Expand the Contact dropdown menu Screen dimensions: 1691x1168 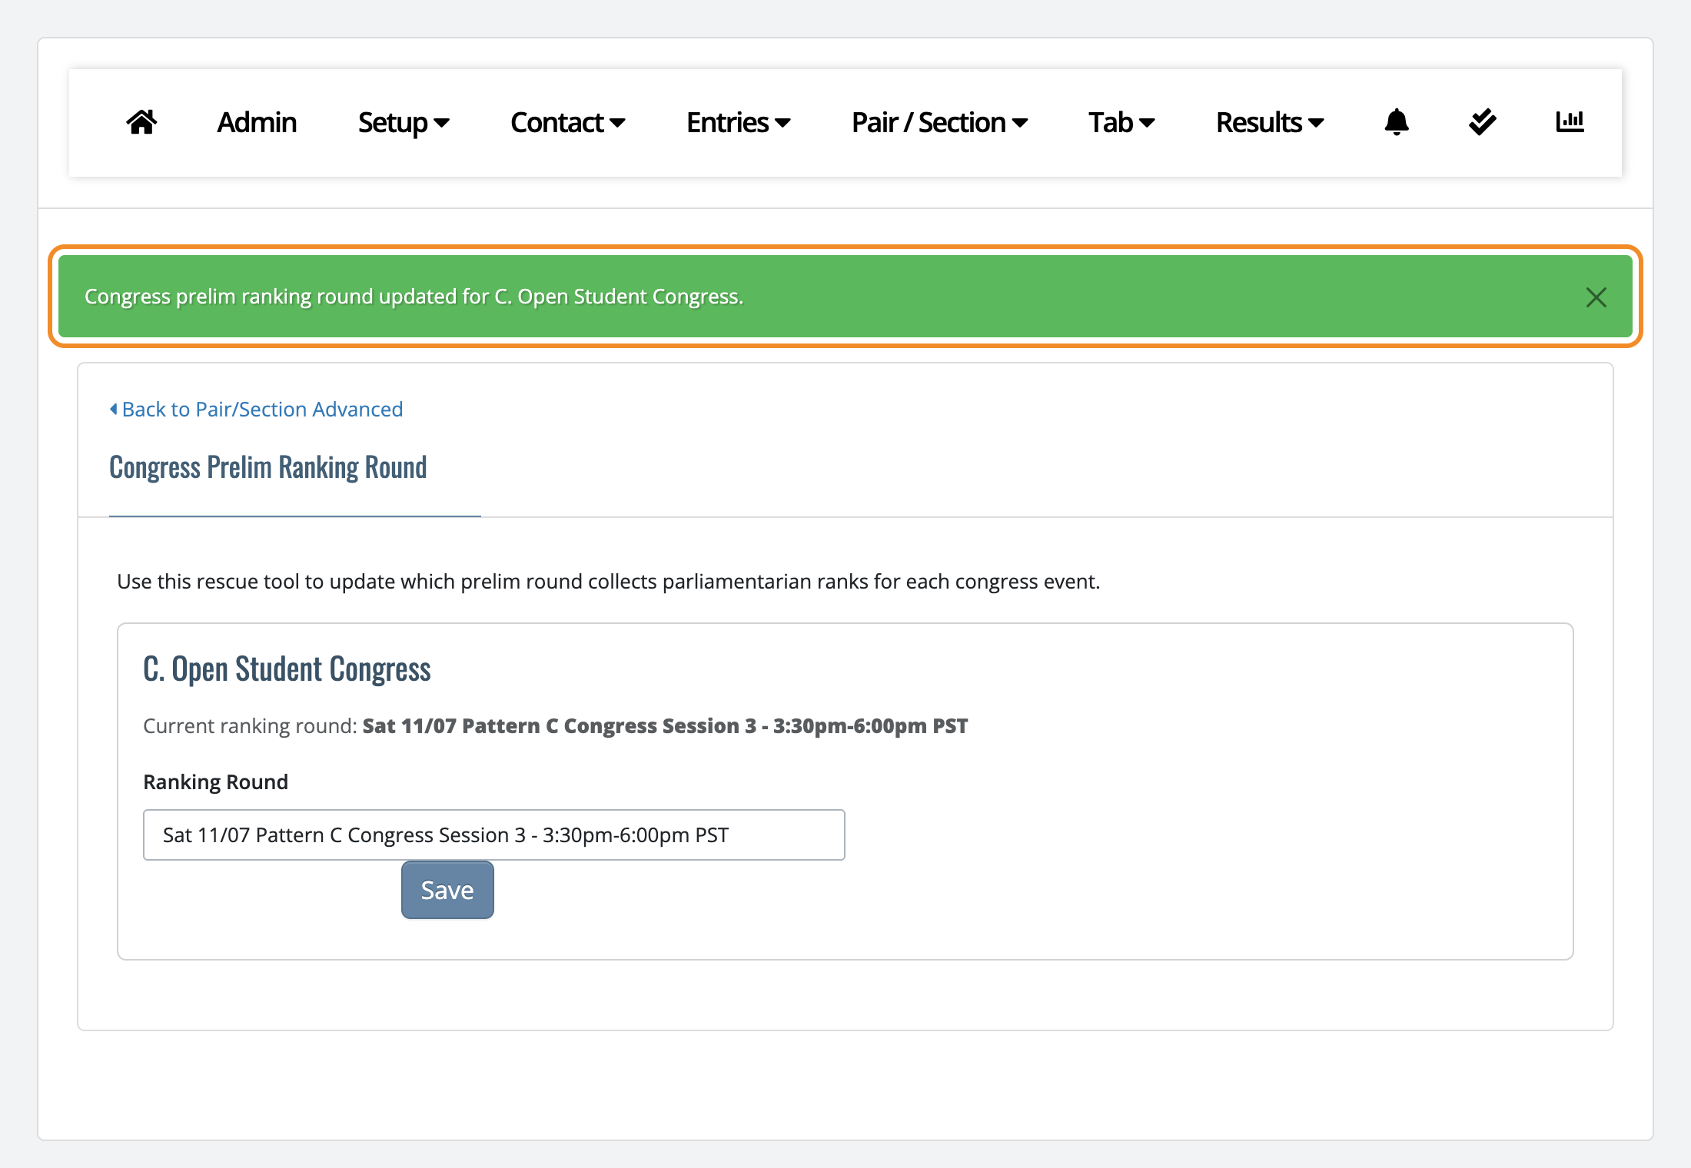click(567, 122)
